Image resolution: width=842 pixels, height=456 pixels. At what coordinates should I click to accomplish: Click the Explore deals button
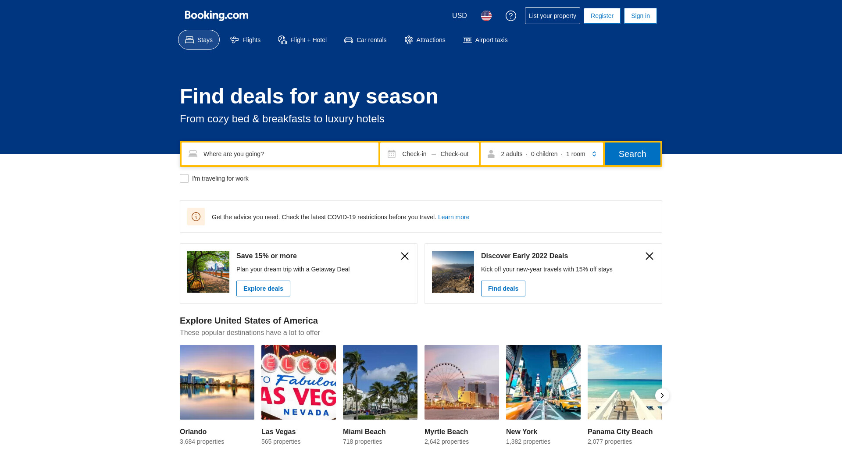tap(263, 289)
